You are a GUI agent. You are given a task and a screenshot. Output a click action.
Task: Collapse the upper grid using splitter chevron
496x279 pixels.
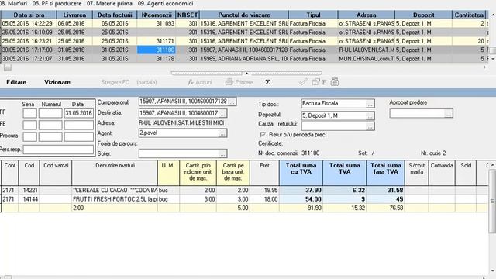(246, 74)
